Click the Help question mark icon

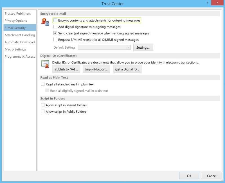point(207,3)
